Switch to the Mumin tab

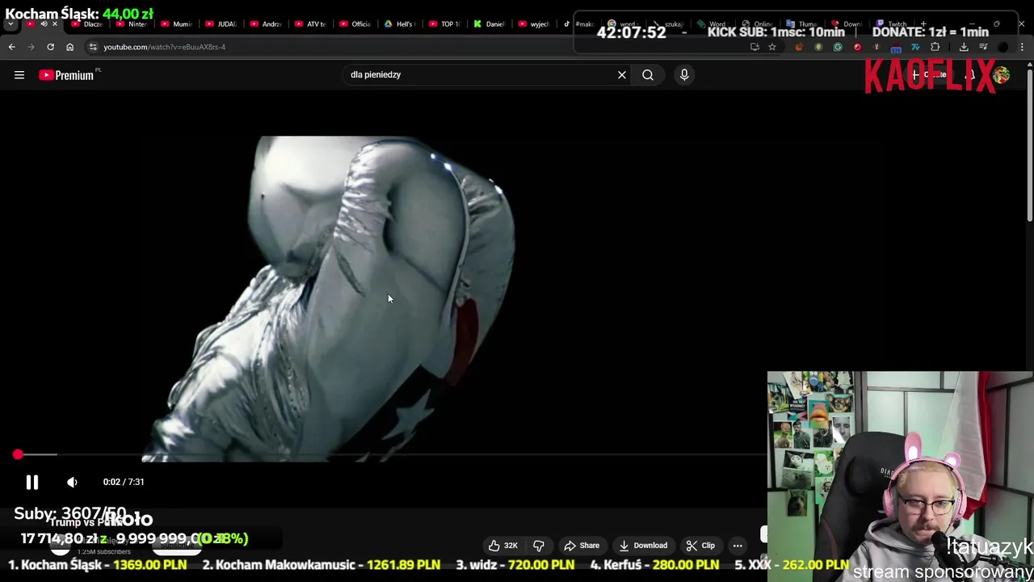pyautogui.click(x=176, y=24)
